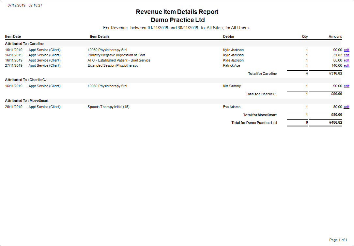Select 'Total for MoveSmart' label

tap(260, 115)
